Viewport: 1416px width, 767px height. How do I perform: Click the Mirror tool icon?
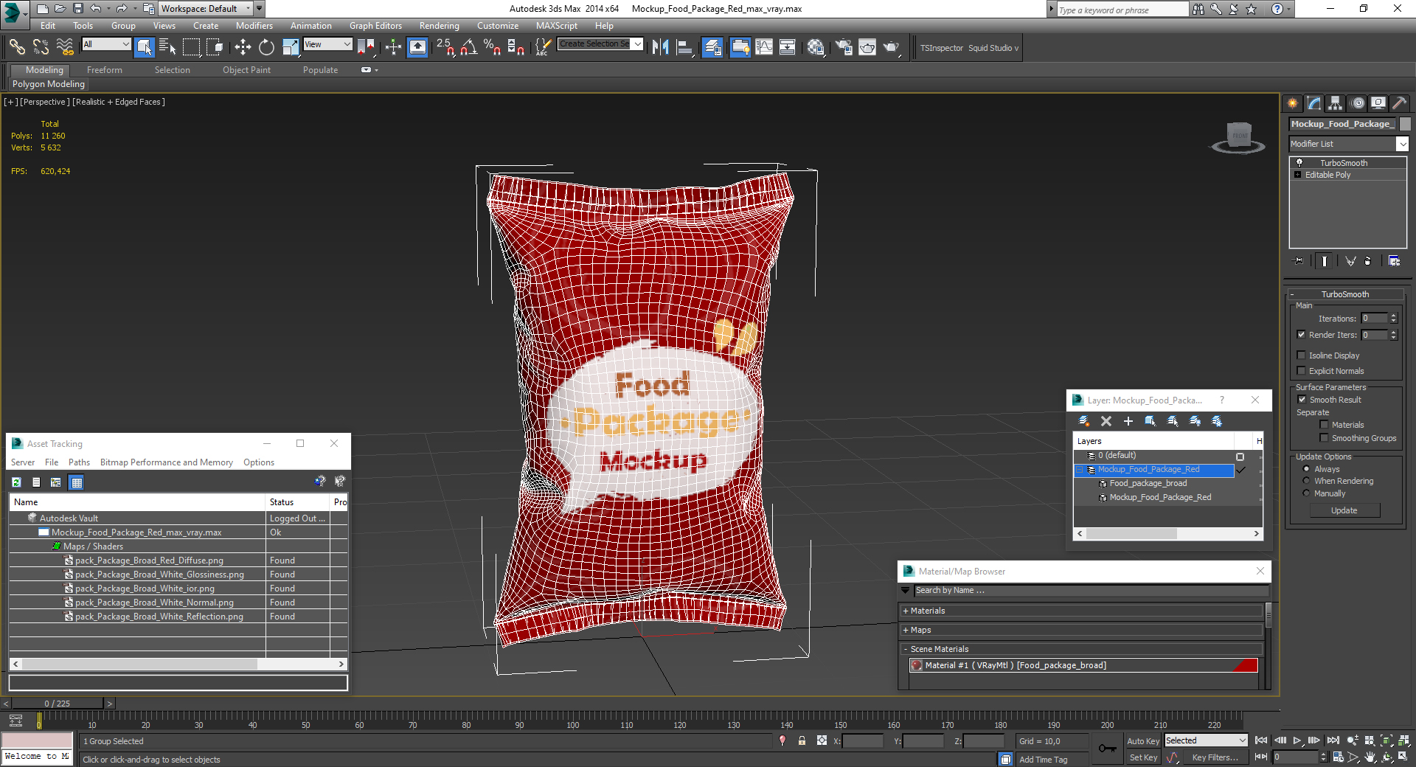pyautogui.click(x=660, y=48)
